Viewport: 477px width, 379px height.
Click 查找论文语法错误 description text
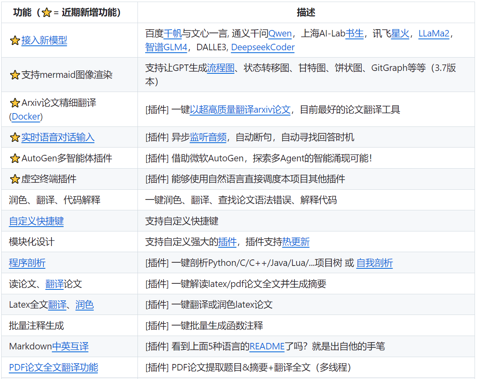(255, 200)
